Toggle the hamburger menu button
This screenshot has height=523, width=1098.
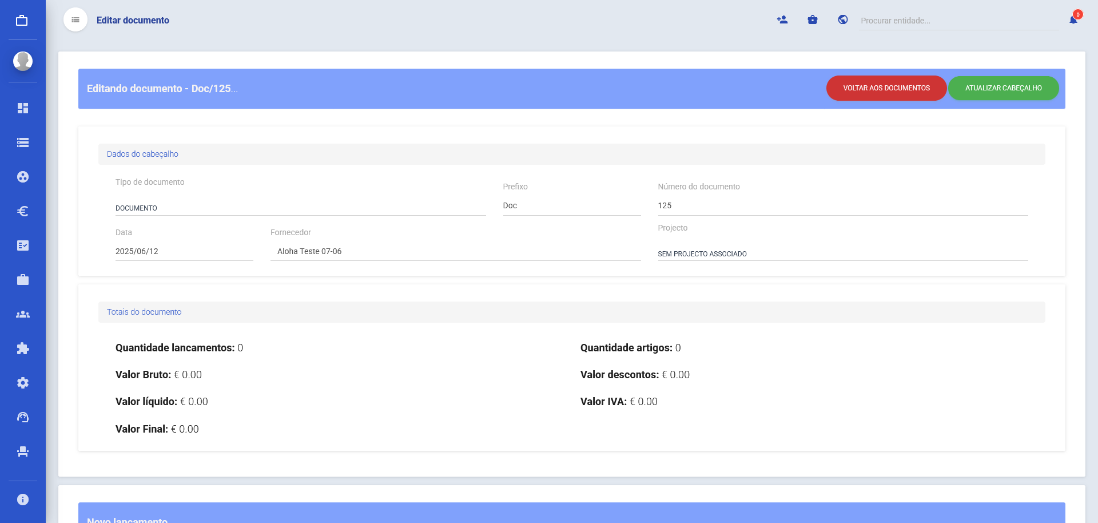tap(75, 20)
